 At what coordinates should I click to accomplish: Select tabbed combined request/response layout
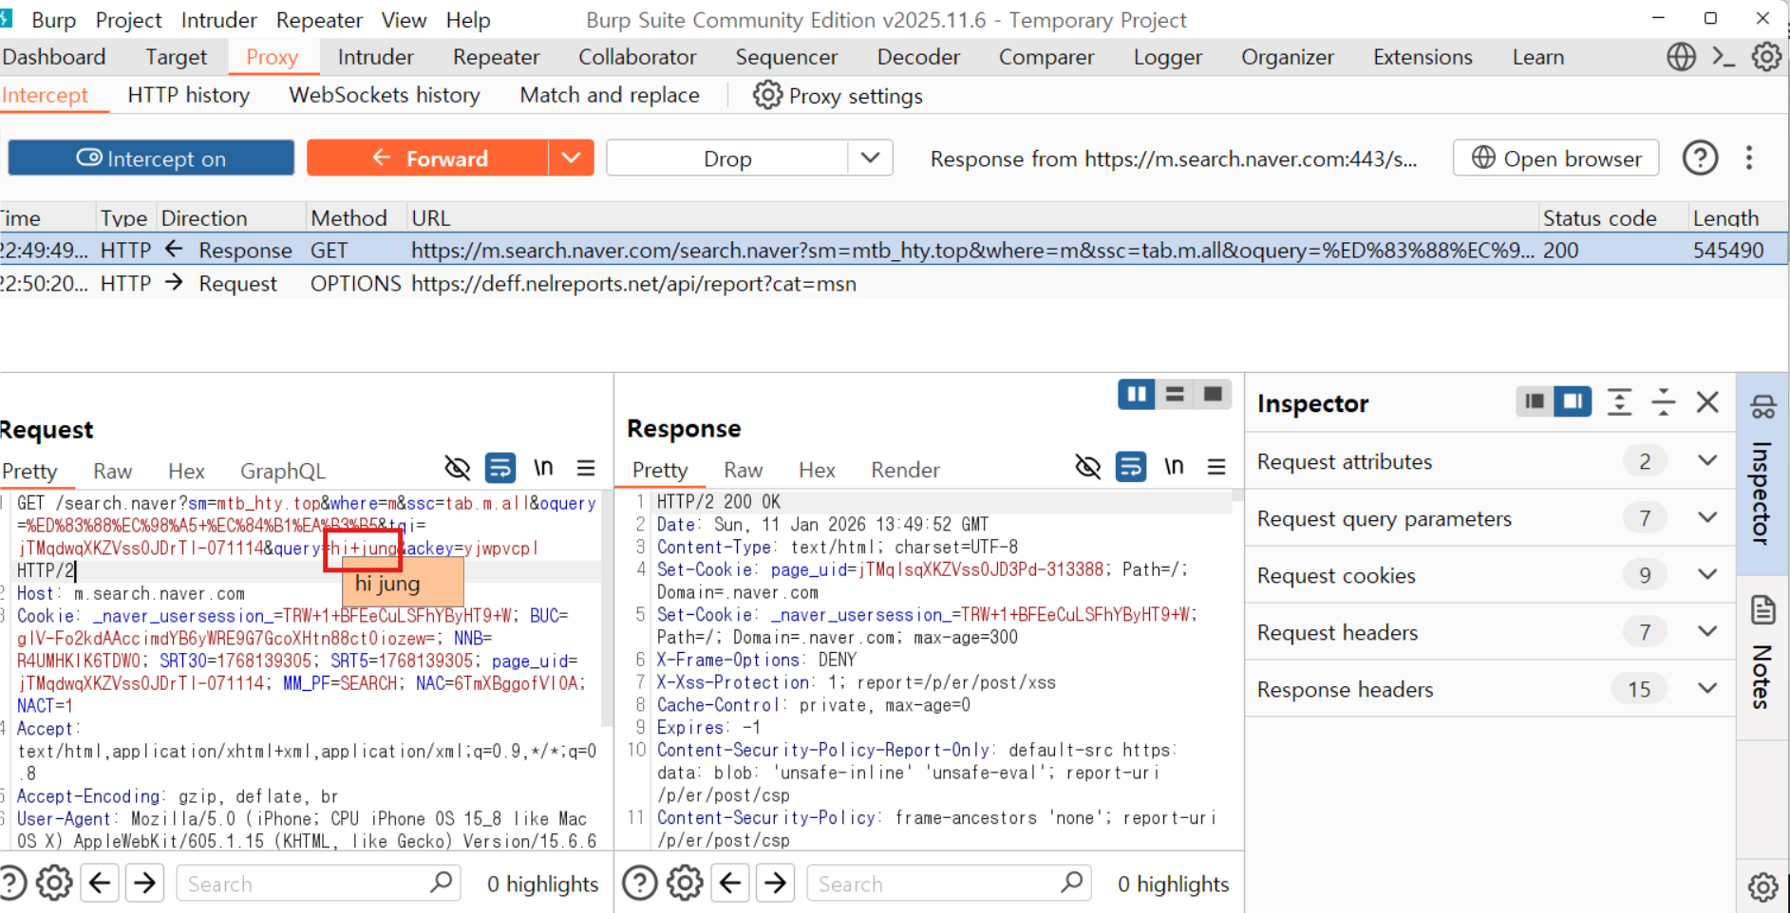[x=1213, y=394]
